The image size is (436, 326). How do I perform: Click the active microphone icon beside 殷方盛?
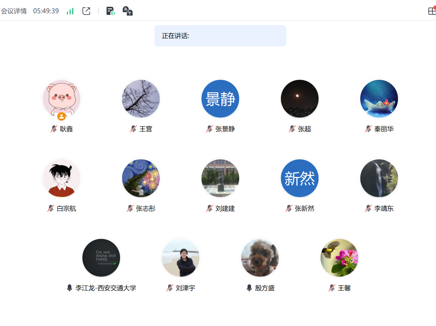249,288
